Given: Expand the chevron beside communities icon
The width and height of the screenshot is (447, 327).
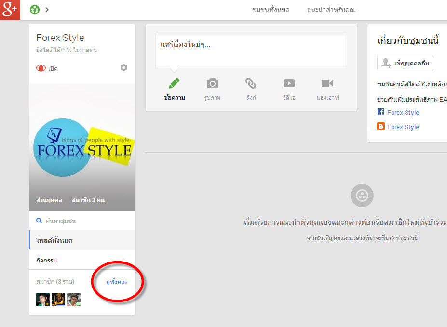Looking at the screenshot, I should tap(47, 10).
